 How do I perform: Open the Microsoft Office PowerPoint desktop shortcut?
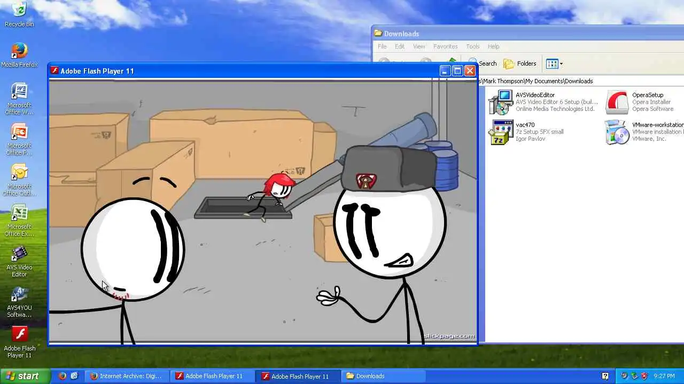19,139
